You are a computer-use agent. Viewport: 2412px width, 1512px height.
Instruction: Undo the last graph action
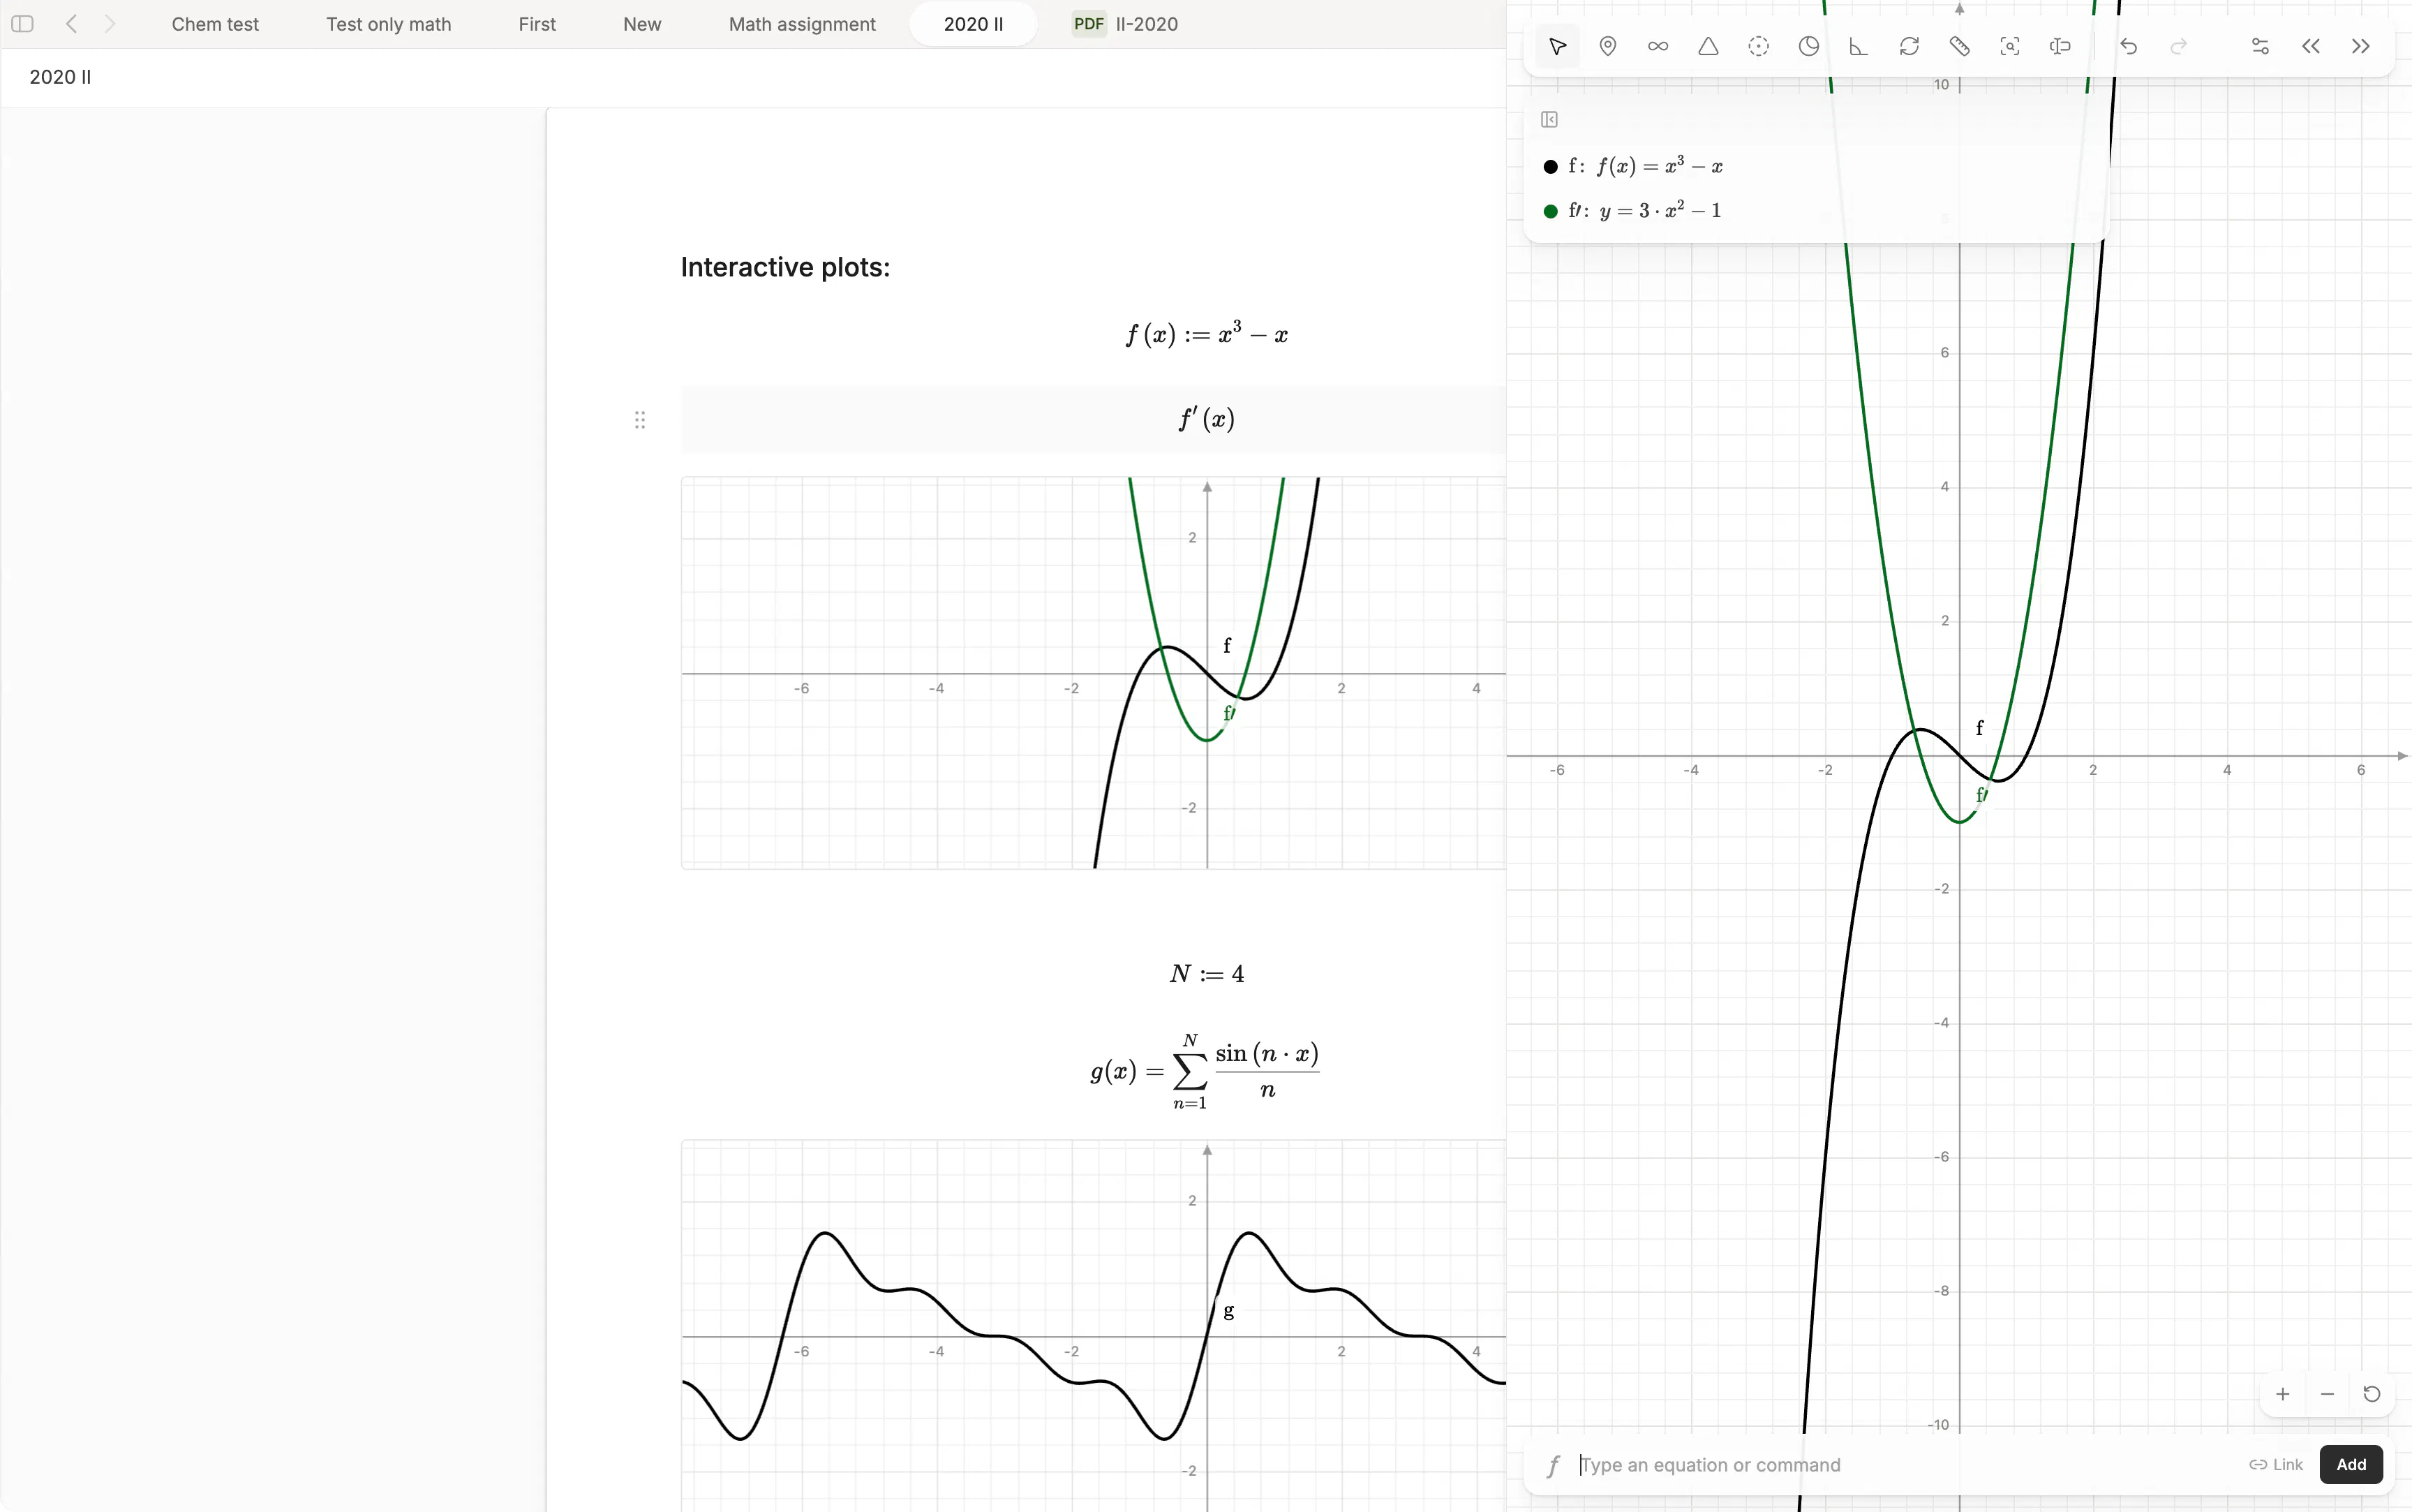tap(2129, 46)
